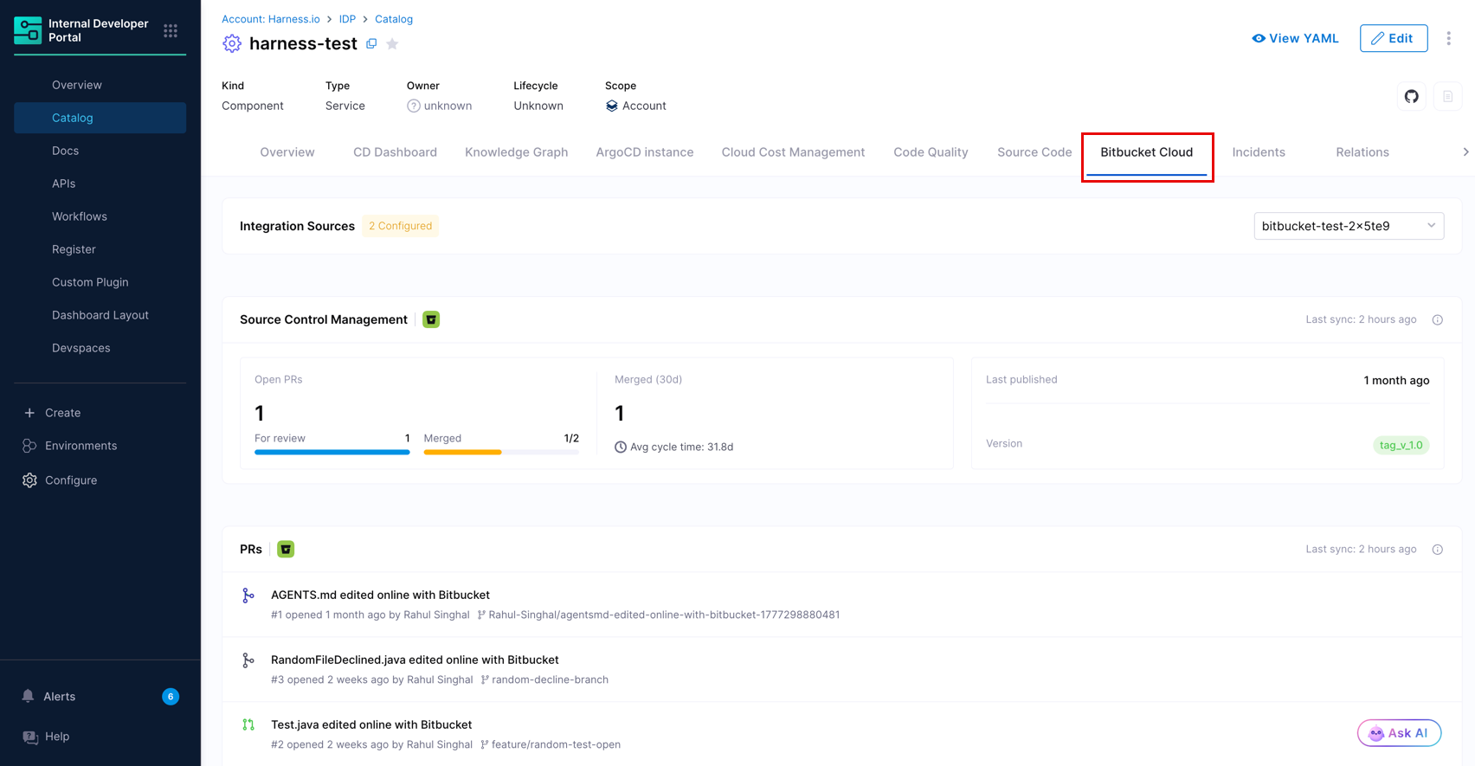The image size is (1475, 766).
Task: Switch to the CD Dashboard tab
Action: point(395,152)
